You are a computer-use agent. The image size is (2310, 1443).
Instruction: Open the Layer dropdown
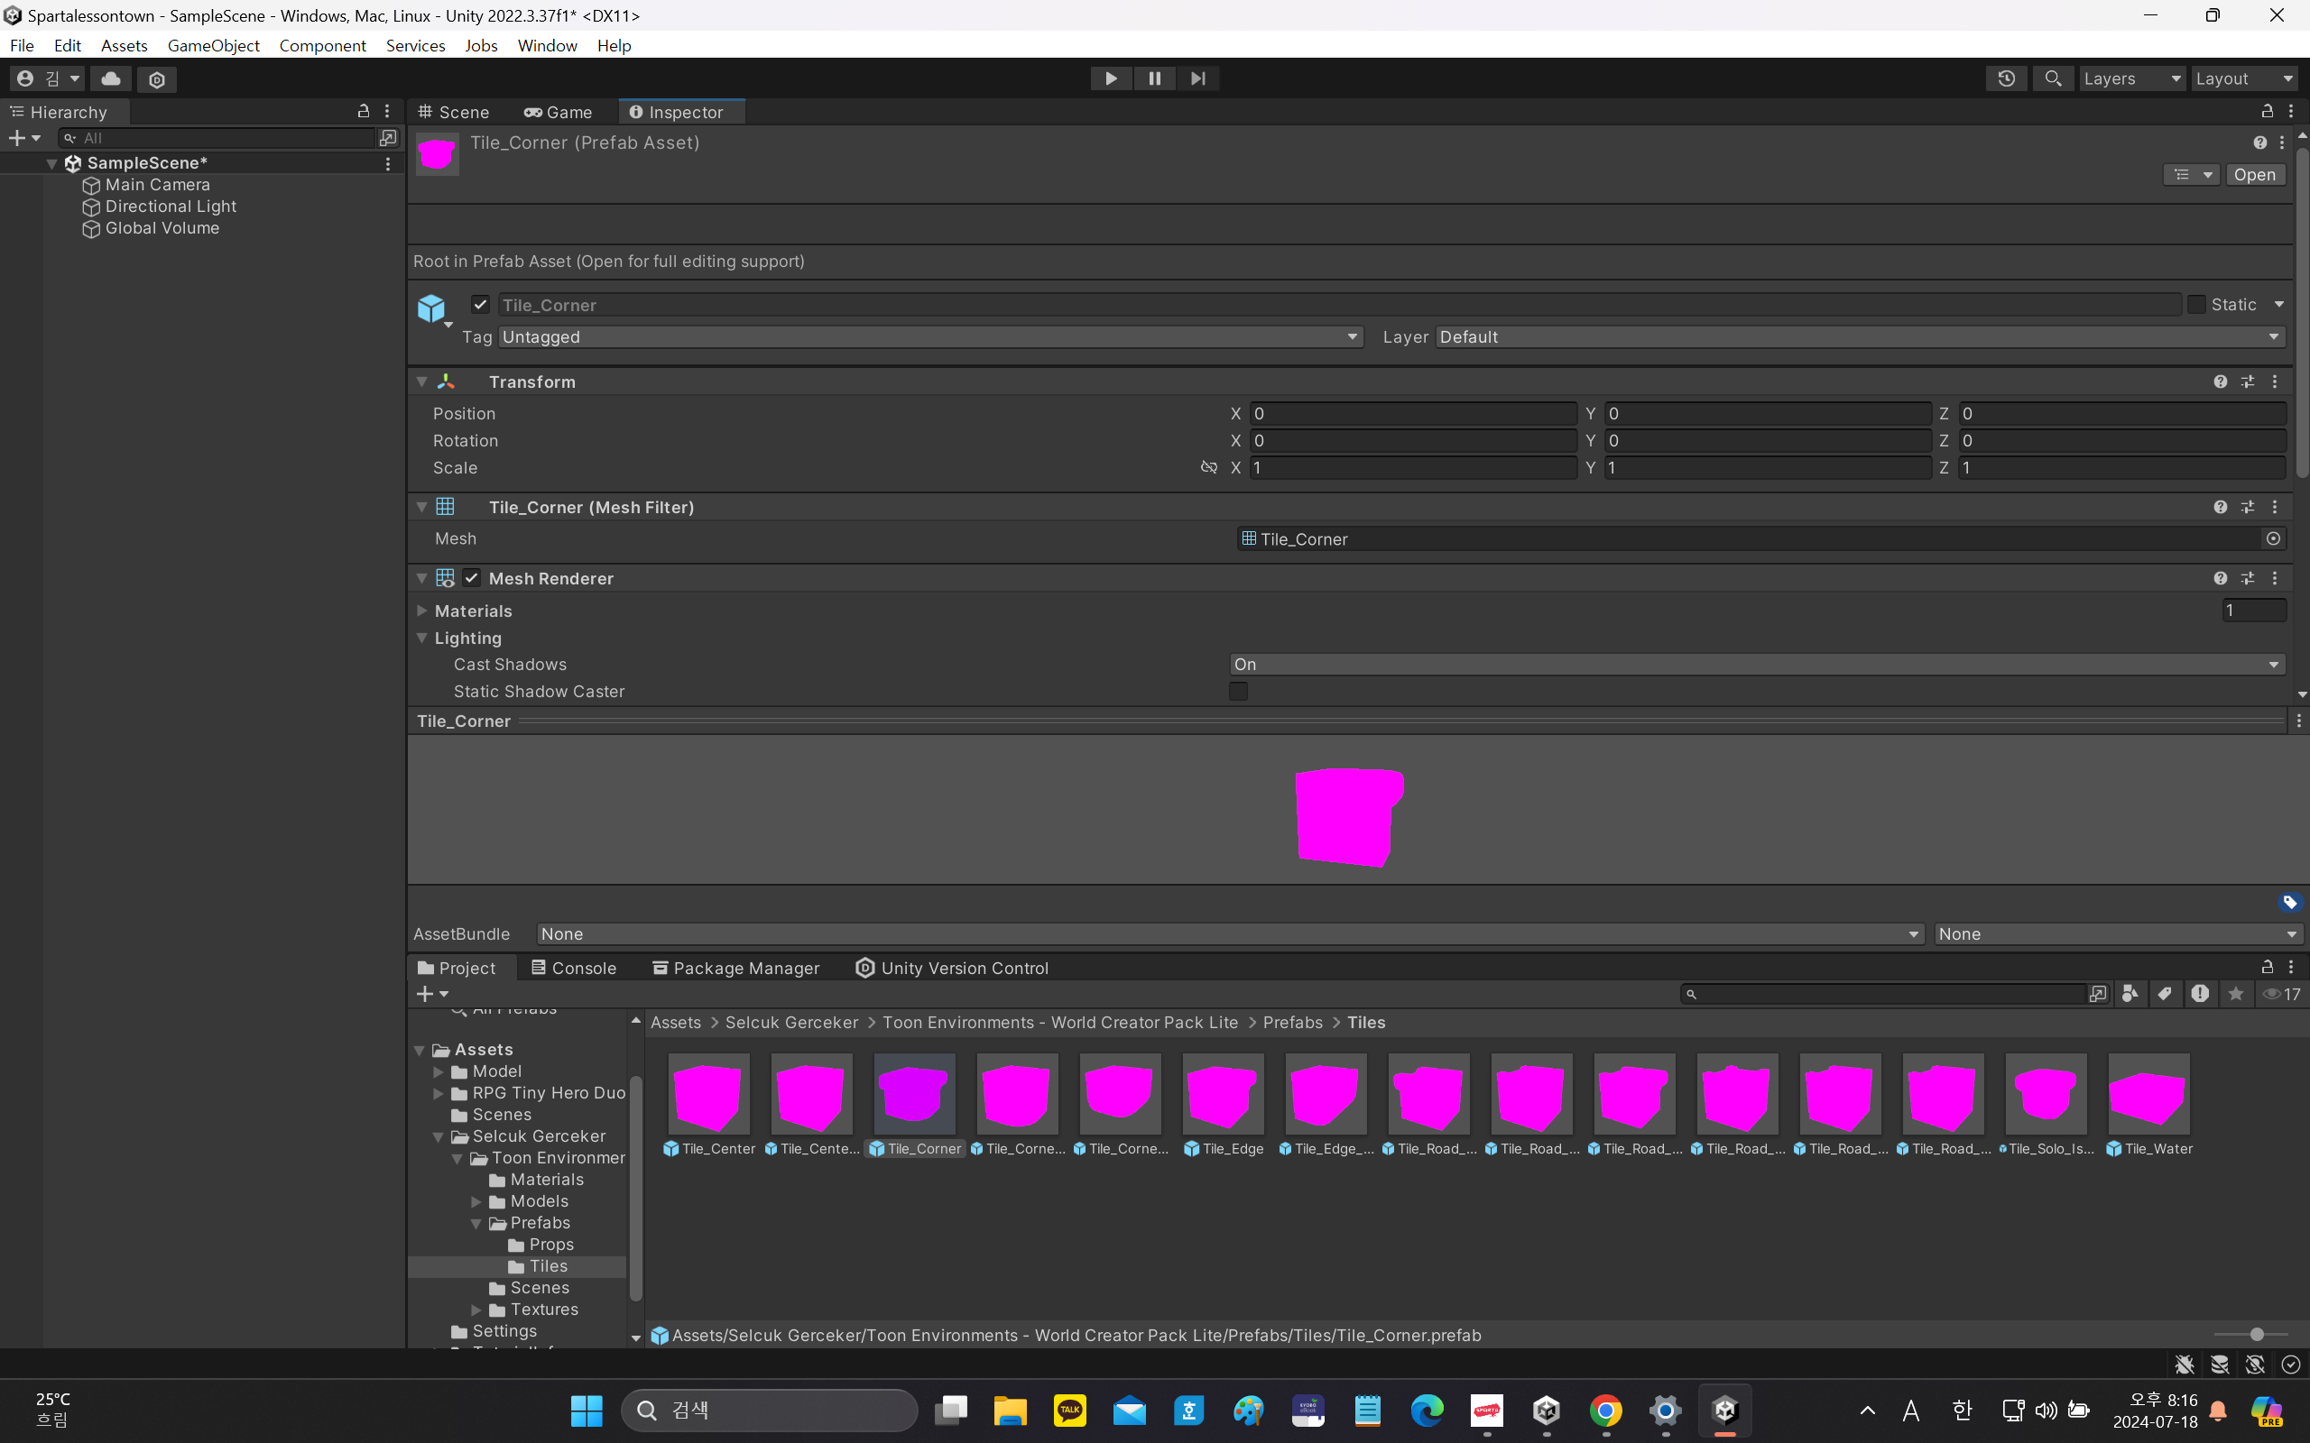(x=1861, y=337)
